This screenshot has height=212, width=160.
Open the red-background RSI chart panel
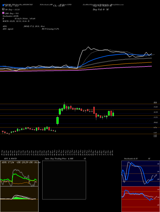click(x=140, y=199)
